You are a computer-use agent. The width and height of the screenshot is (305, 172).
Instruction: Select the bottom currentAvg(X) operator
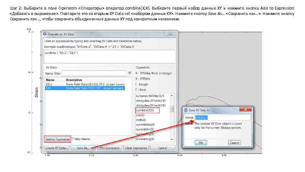145,139
